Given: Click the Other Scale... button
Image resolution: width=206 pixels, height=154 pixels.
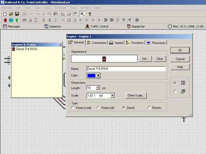Looking at the screenshot, I should pyautogui.click(x=136, y=96).
